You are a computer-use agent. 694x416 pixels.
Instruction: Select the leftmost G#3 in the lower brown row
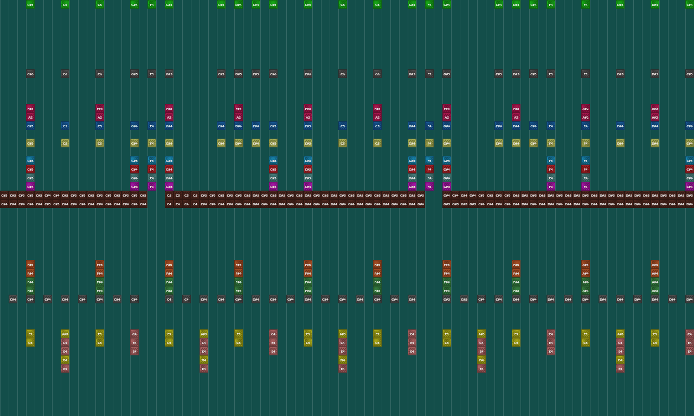click(447, 204)
